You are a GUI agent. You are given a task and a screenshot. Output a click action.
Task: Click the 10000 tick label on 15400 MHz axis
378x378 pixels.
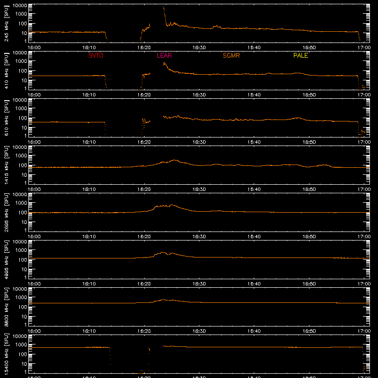(x=20, y=336)
